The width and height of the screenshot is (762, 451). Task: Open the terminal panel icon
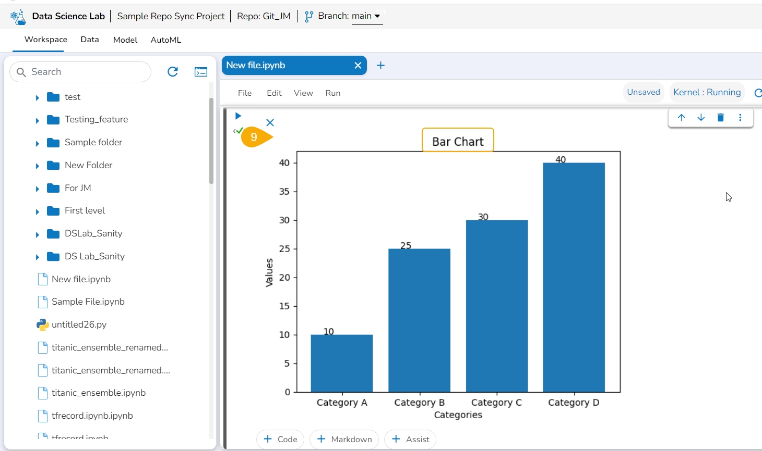(201, 72)
